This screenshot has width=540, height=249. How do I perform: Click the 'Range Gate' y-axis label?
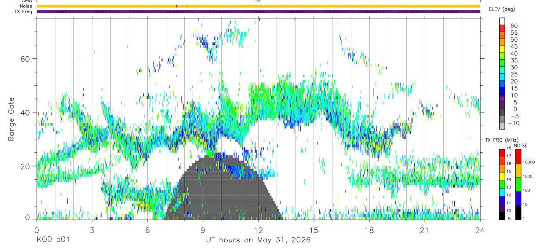(11, 119)
